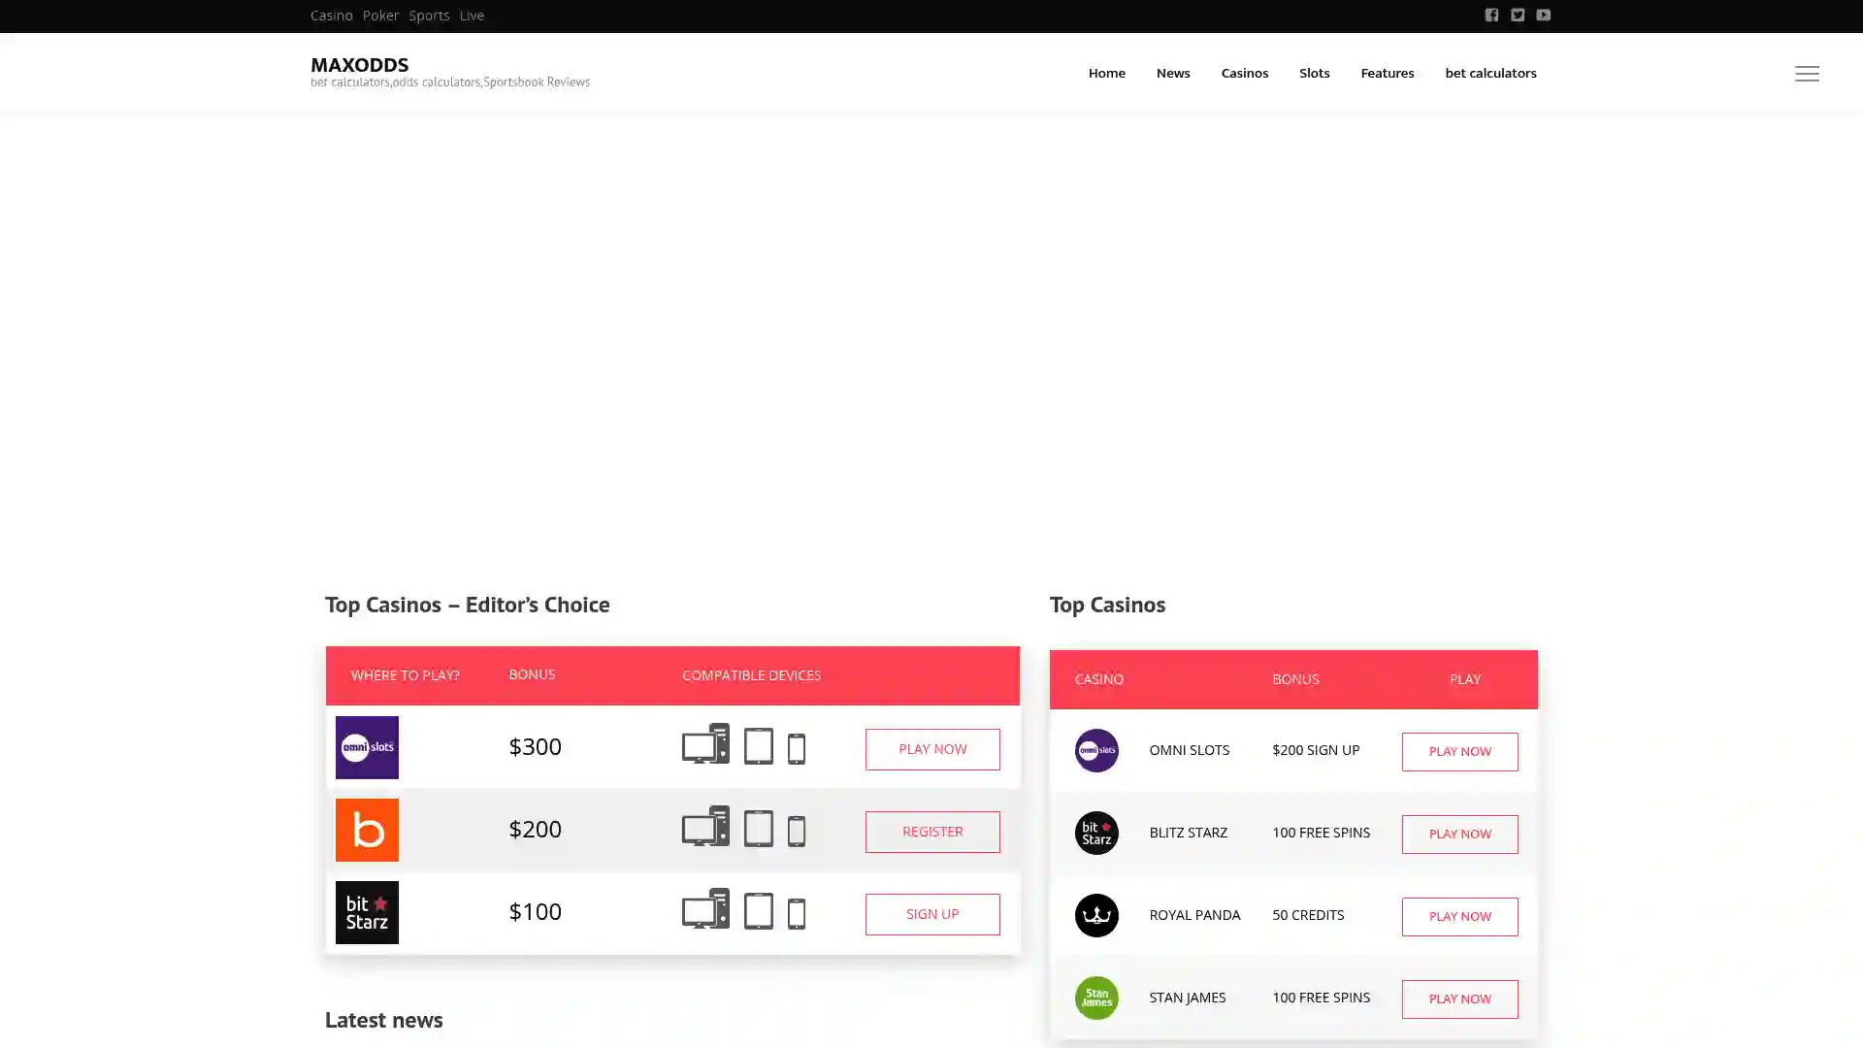Click PLAY NOW for Omni Slots
The width and height of the screenshot is (1863, 1048).
[x=1459, y=752]
